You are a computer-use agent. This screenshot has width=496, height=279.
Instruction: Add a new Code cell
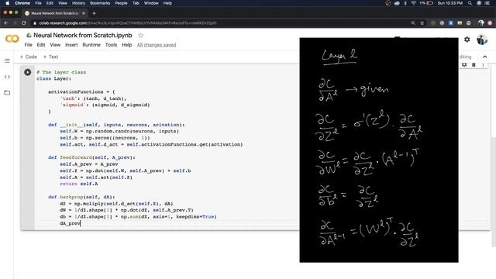coord(29,57)
